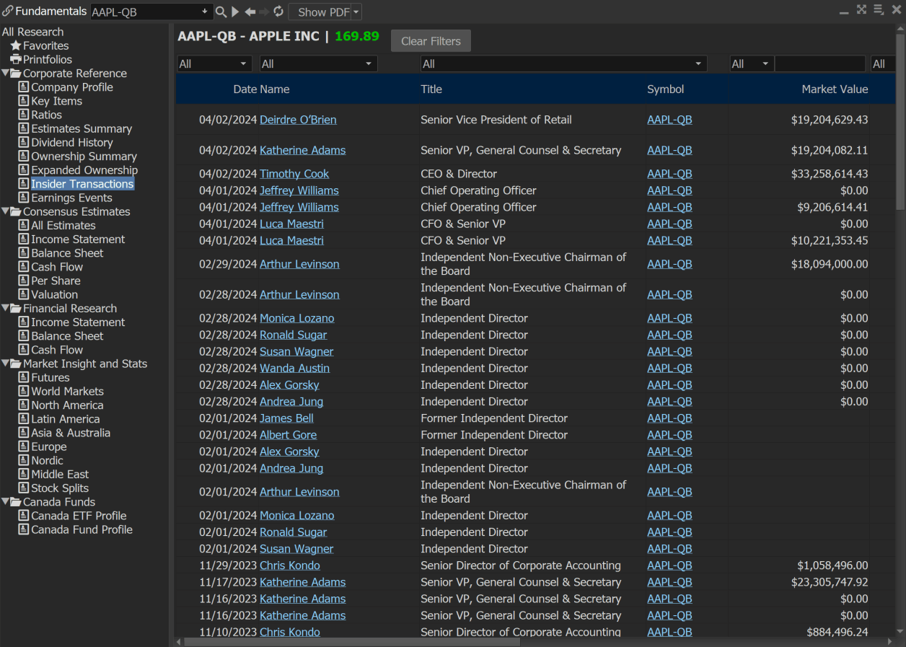This screenshot has width=906, height=647.
Task: Collapse the Market Insight and Stats folder
Action: [5, 364]
